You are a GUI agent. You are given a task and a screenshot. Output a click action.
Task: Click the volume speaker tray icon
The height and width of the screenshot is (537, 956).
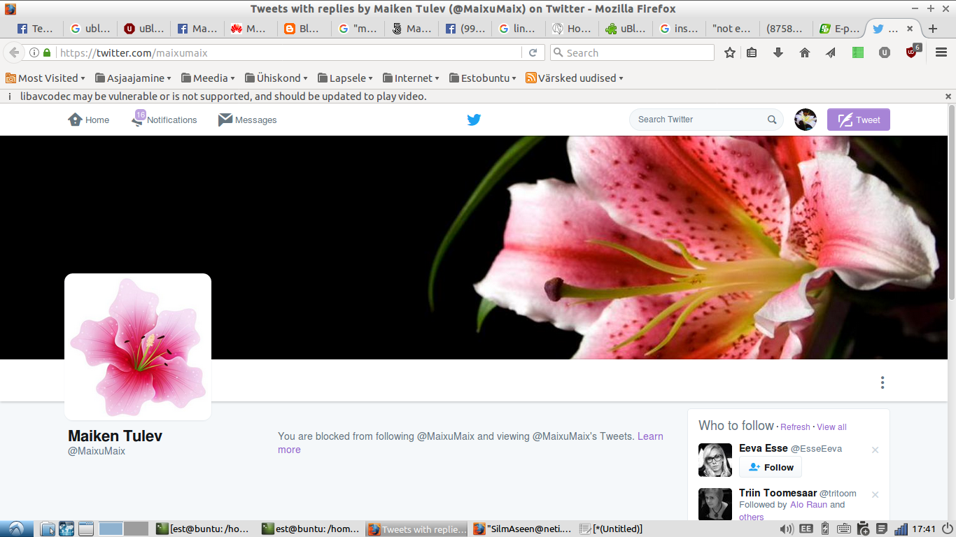coord(787,529)
